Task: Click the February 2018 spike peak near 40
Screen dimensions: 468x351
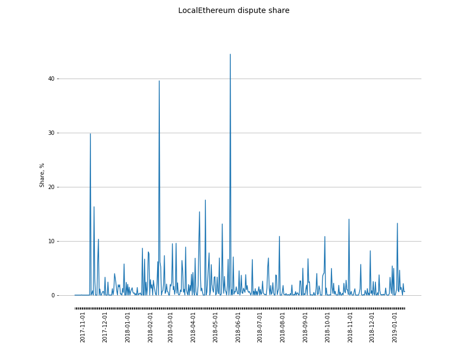Action: (x=159, y=81)
